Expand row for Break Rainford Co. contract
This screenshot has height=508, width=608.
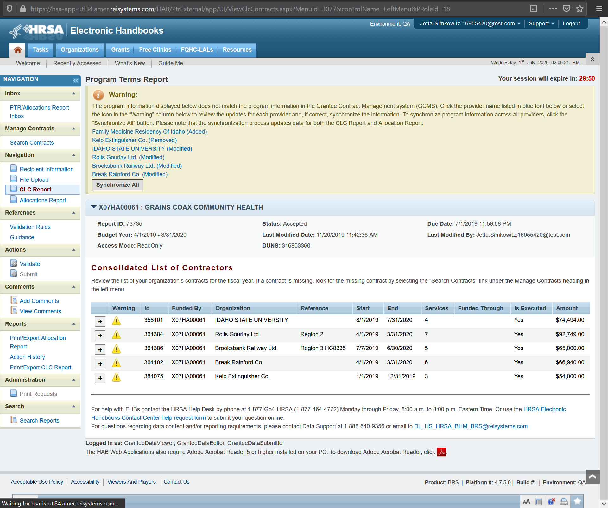click(100, 364)
